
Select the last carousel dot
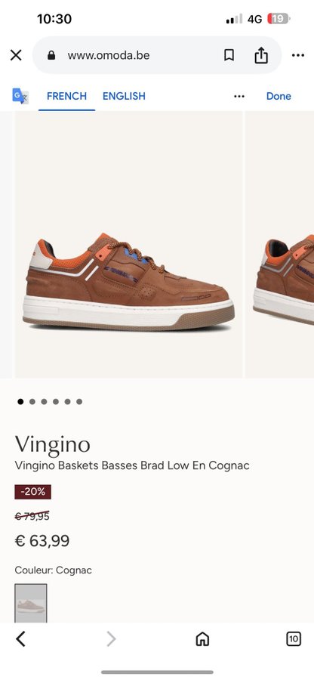(79, 402)
